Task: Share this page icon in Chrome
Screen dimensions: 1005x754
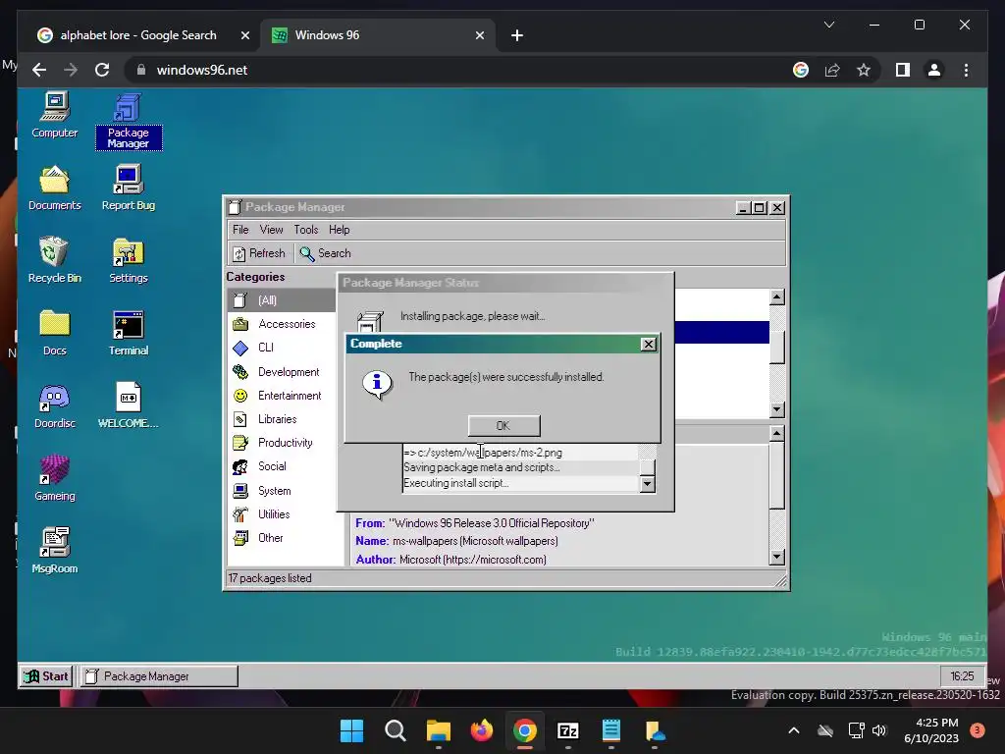Action: click(832, 70)
